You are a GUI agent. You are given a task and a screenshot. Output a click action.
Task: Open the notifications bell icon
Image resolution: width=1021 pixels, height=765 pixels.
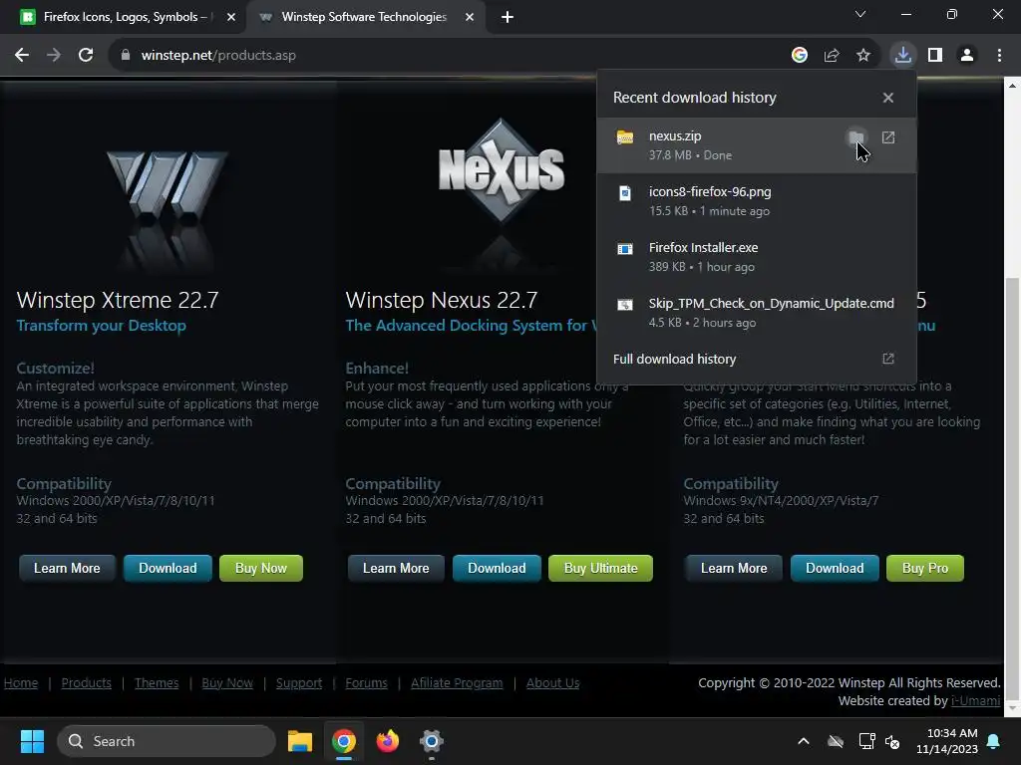click(994, 741)
